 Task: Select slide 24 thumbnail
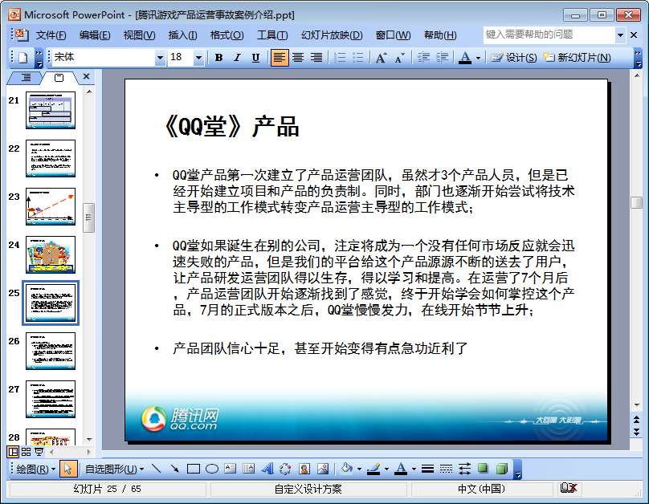pos(51,254)
